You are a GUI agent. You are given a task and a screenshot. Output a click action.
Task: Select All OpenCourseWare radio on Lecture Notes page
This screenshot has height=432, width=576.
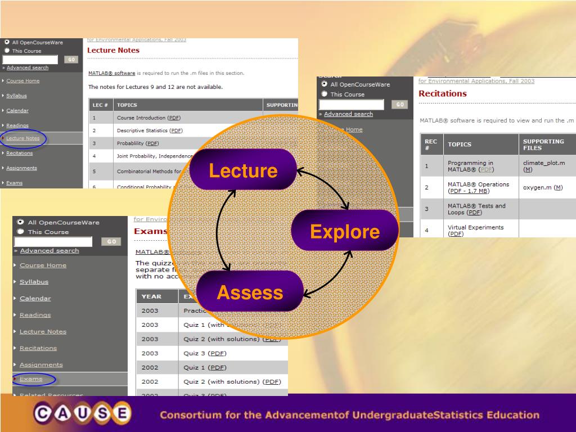[x=7, y=42]
